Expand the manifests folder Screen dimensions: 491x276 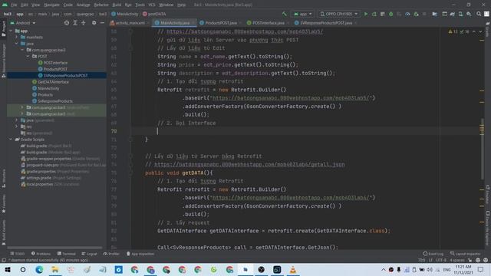(x=17, y=38)
